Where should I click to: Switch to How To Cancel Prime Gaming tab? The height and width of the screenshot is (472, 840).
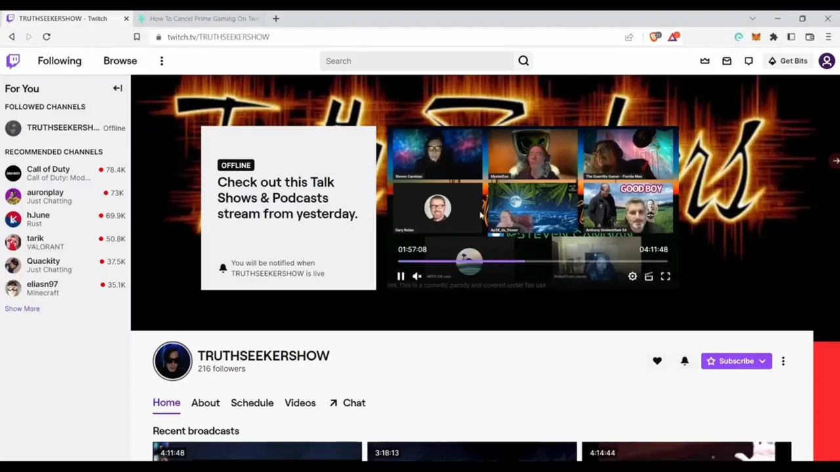tap(199, 18)
